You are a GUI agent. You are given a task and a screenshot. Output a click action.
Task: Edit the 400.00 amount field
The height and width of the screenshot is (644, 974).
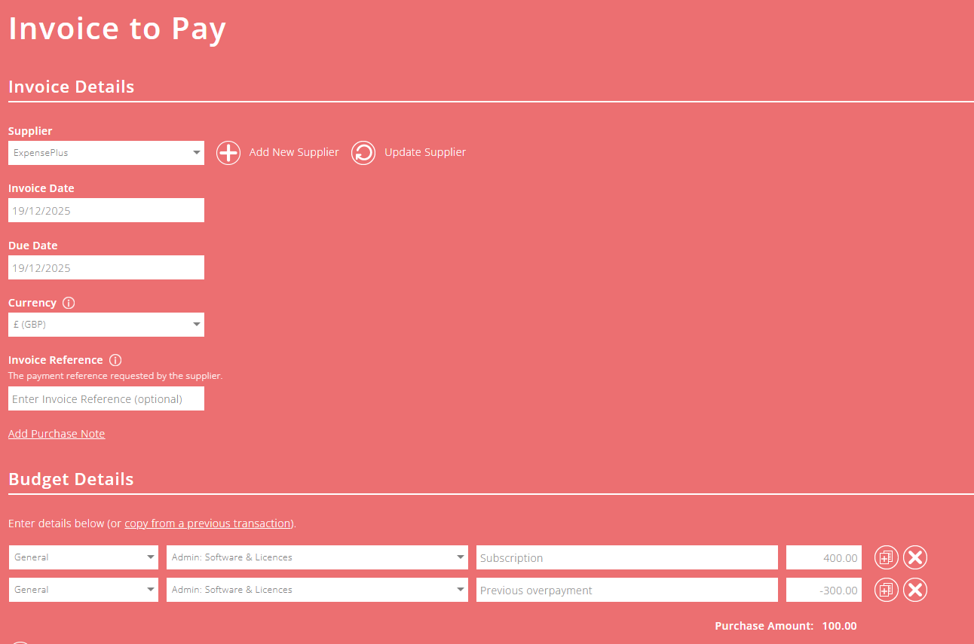[x=823, y=557]
